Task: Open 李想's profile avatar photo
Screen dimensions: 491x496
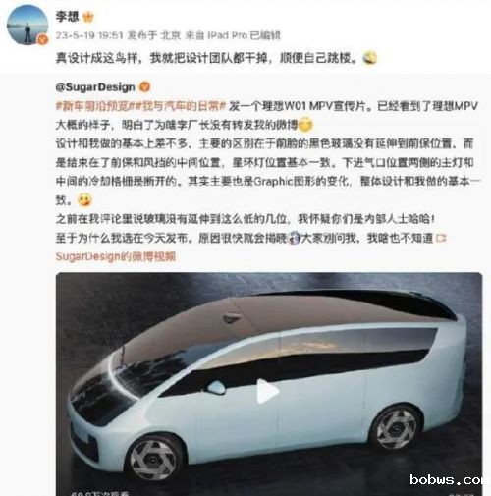Action: tap(27, 25)
